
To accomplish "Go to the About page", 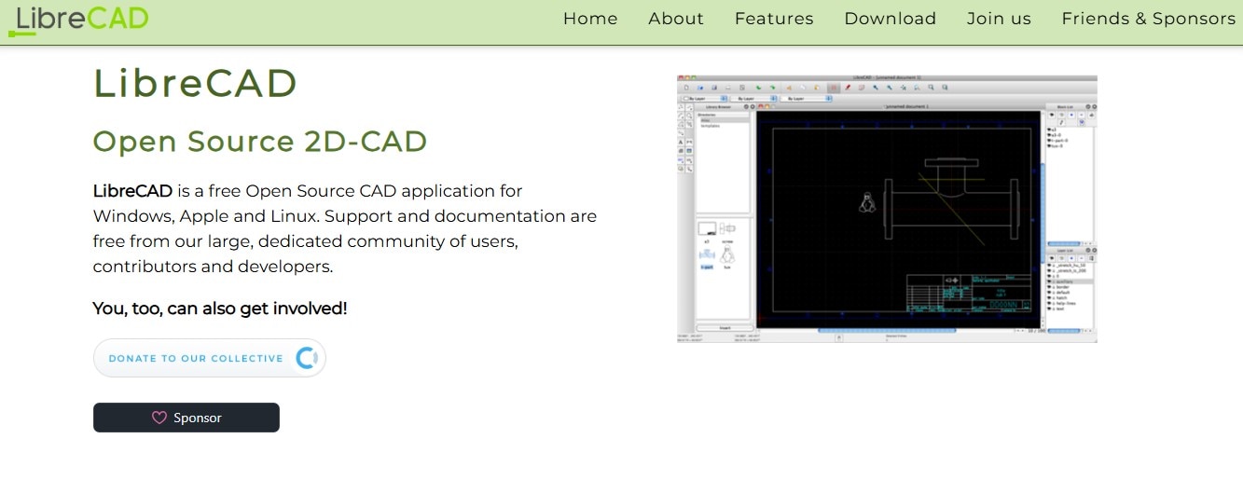I will click(x=676, y=19).
